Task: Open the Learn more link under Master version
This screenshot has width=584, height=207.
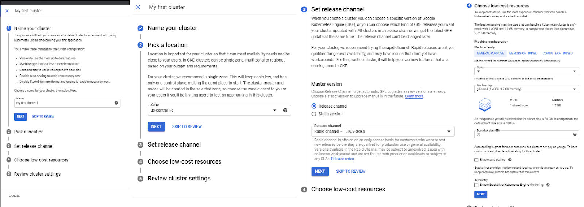Action: (414, 97)
